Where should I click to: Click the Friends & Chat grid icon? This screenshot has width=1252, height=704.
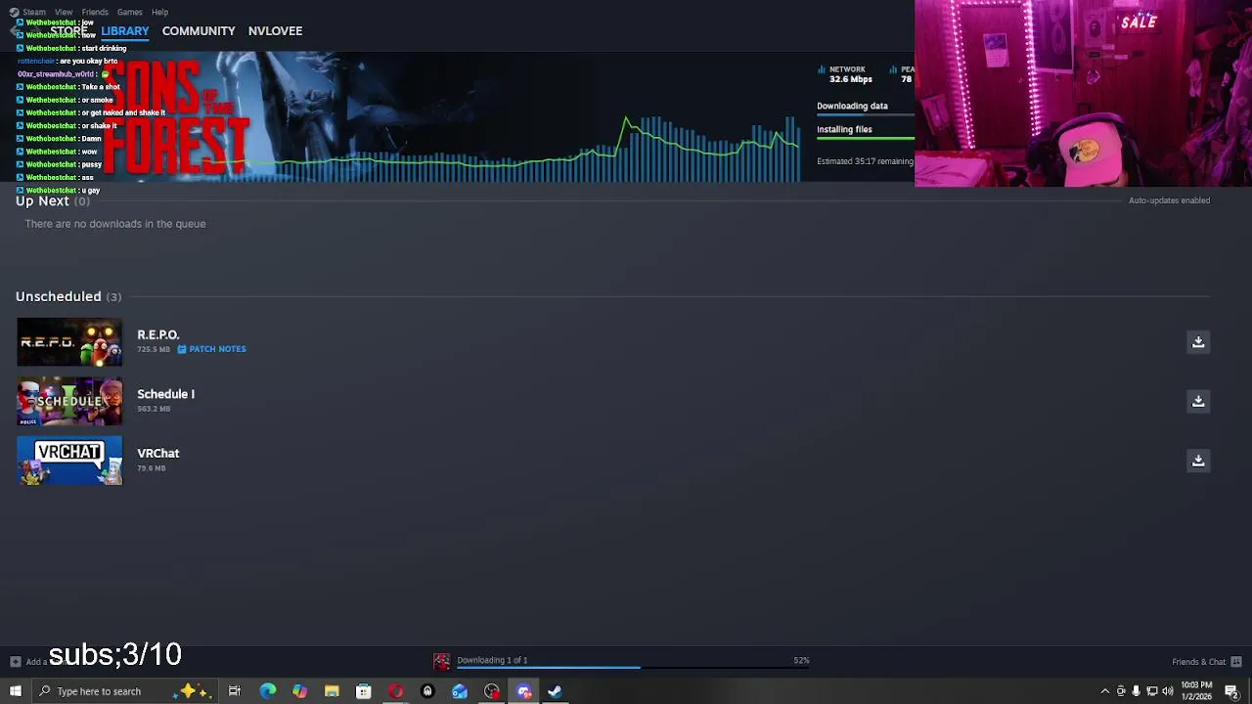click(1236, 662)
